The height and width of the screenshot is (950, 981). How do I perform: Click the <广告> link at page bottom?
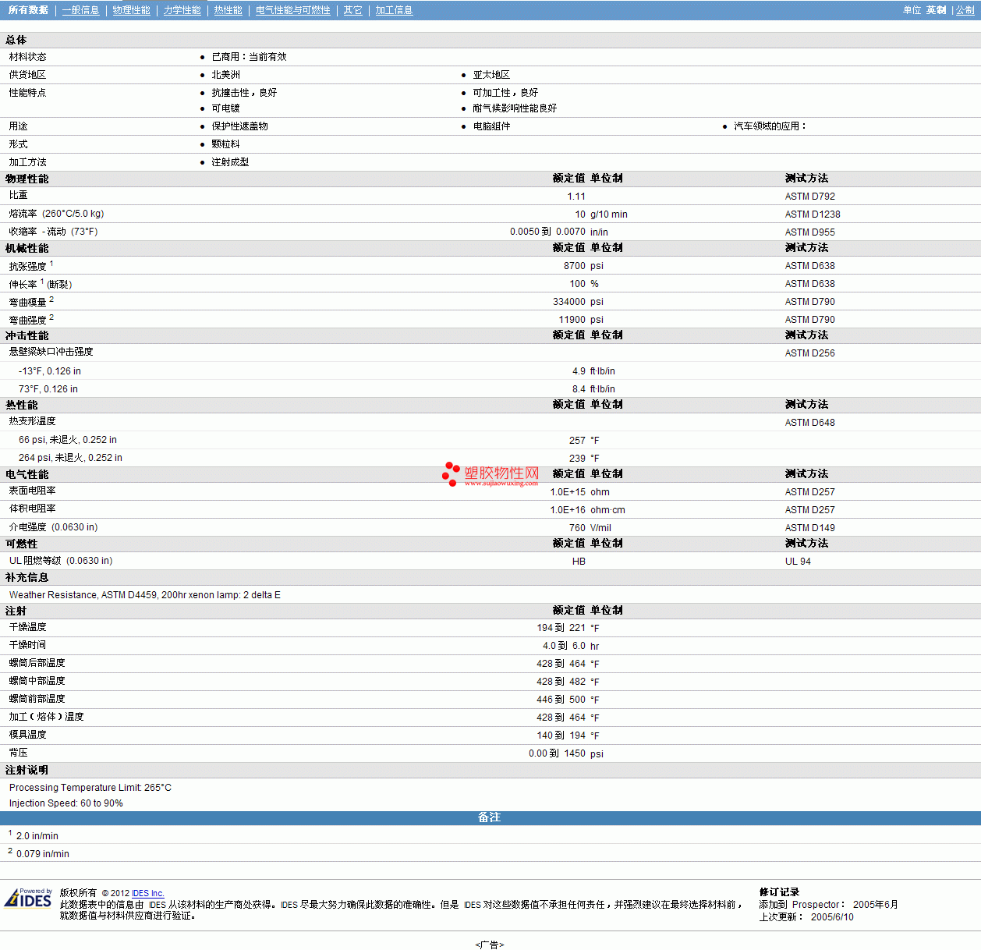click(x=490, y=945)
